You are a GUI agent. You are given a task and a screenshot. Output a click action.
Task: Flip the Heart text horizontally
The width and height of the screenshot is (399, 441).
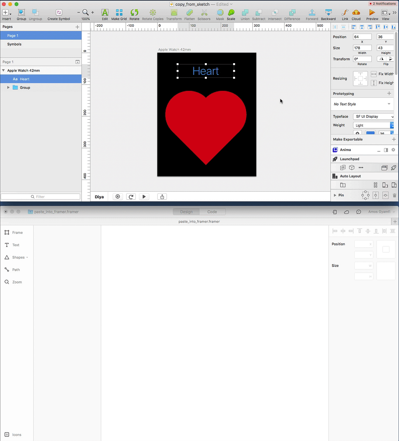pos(381,59)
